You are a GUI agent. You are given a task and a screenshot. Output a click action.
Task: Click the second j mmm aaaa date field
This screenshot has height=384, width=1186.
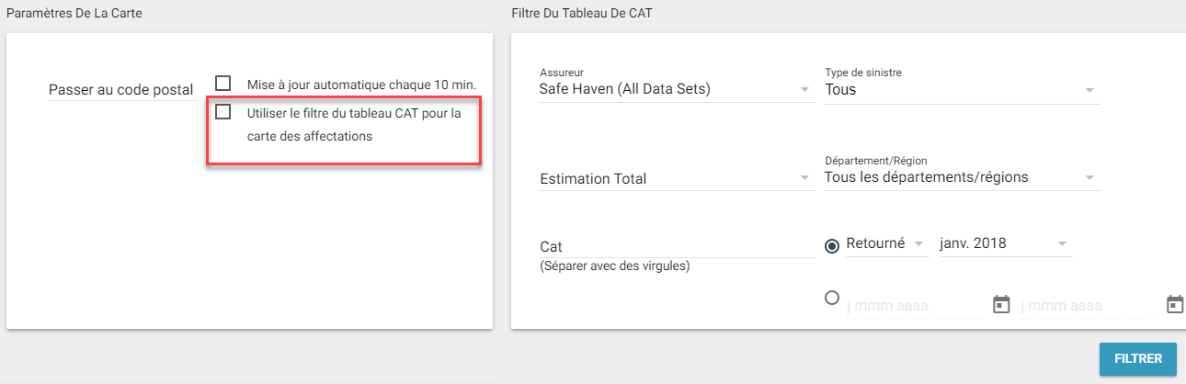pos(1088,305)
